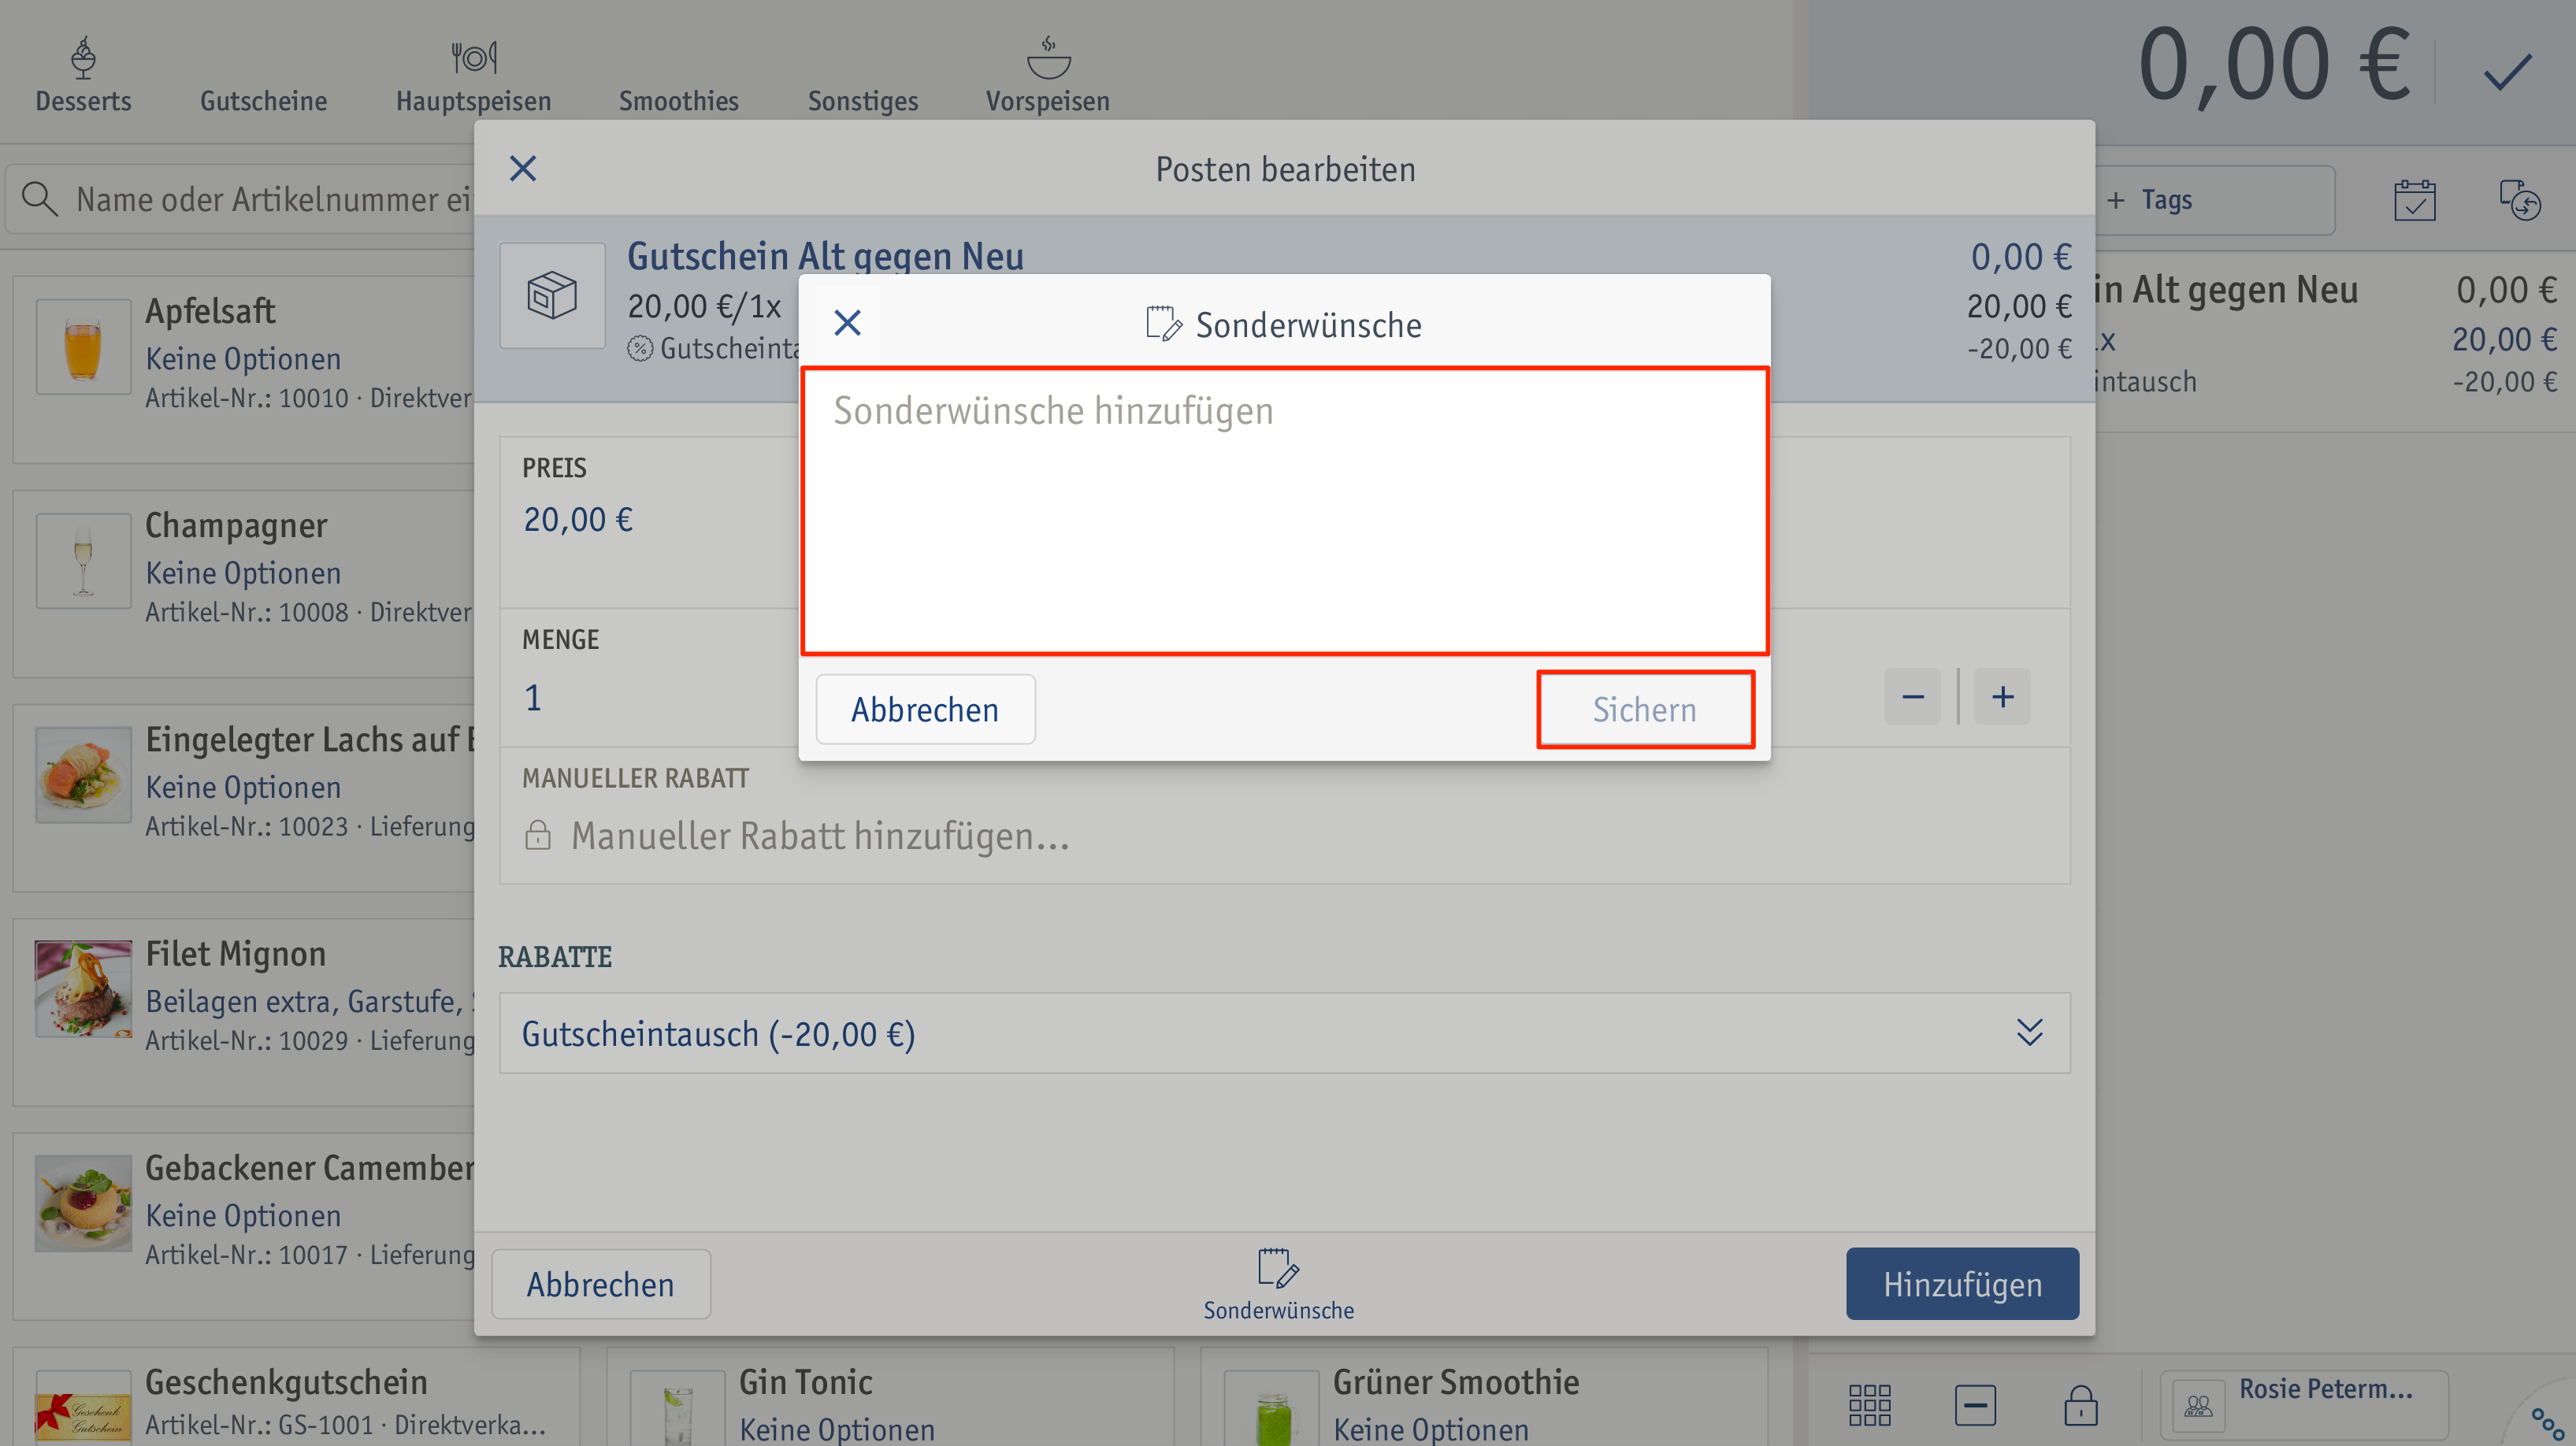Click the Sonderwünsche title note icon
2576x1446 pixels.
point(1164,323)
